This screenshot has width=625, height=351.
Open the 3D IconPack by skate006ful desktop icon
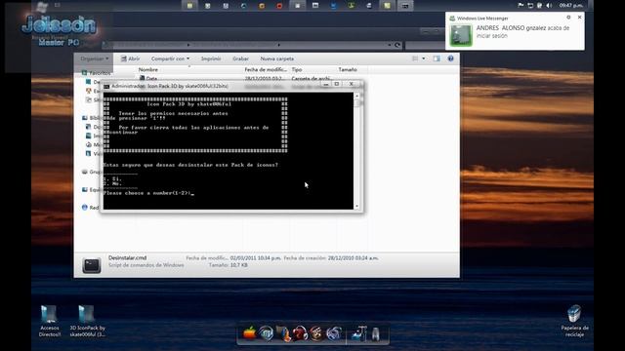coord(87,321)
